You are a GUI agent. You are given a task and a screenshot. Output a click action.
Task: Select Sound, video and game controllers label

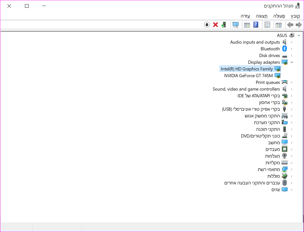(246, 89)
